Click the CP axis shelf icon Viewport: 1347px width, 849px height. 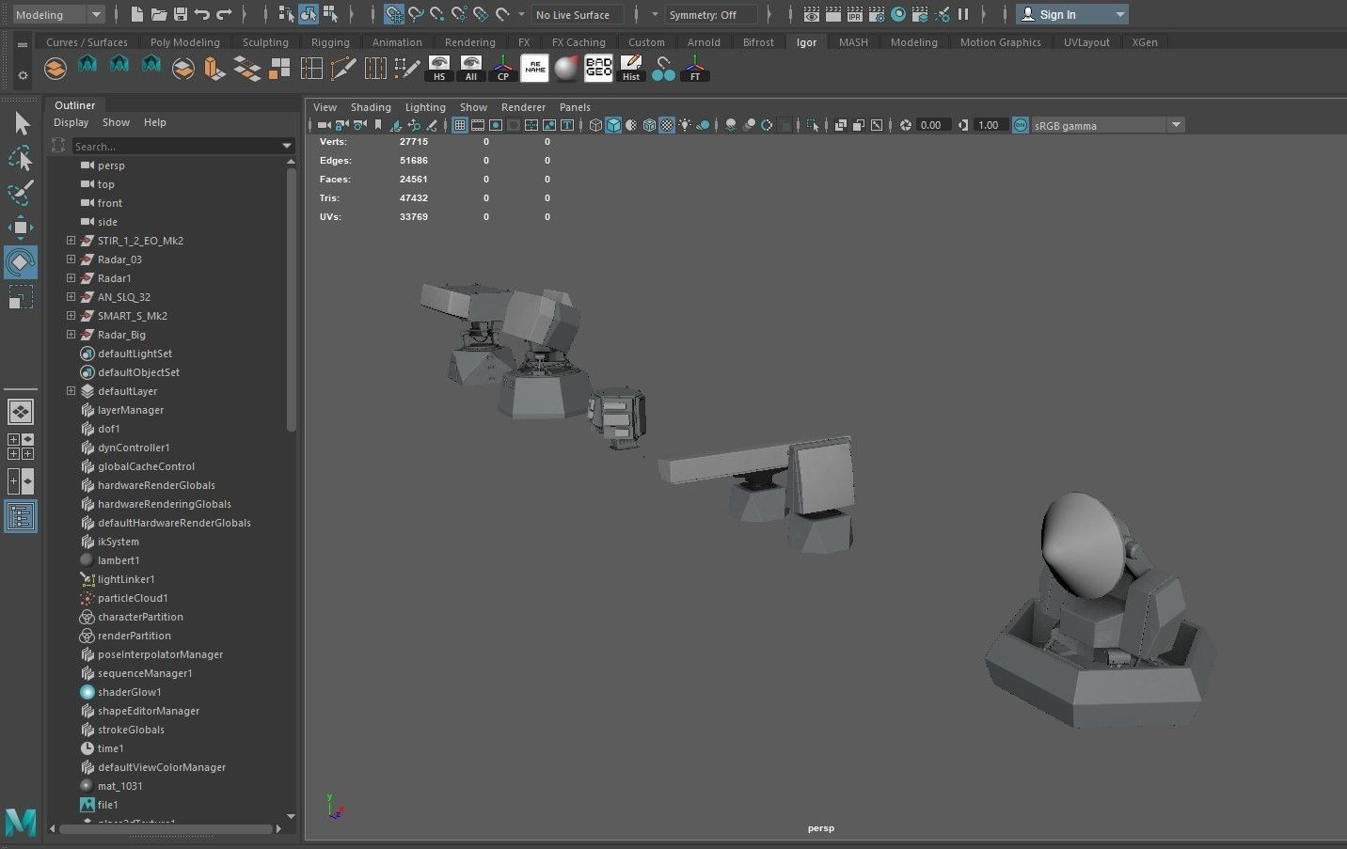click(503, 69)
